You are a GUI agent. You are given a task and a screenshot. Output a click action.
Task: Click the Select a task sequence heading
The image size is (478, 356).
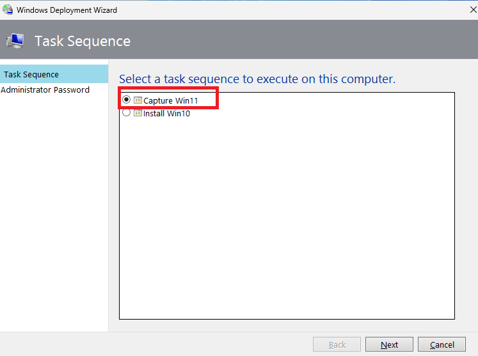click(257, 79)
